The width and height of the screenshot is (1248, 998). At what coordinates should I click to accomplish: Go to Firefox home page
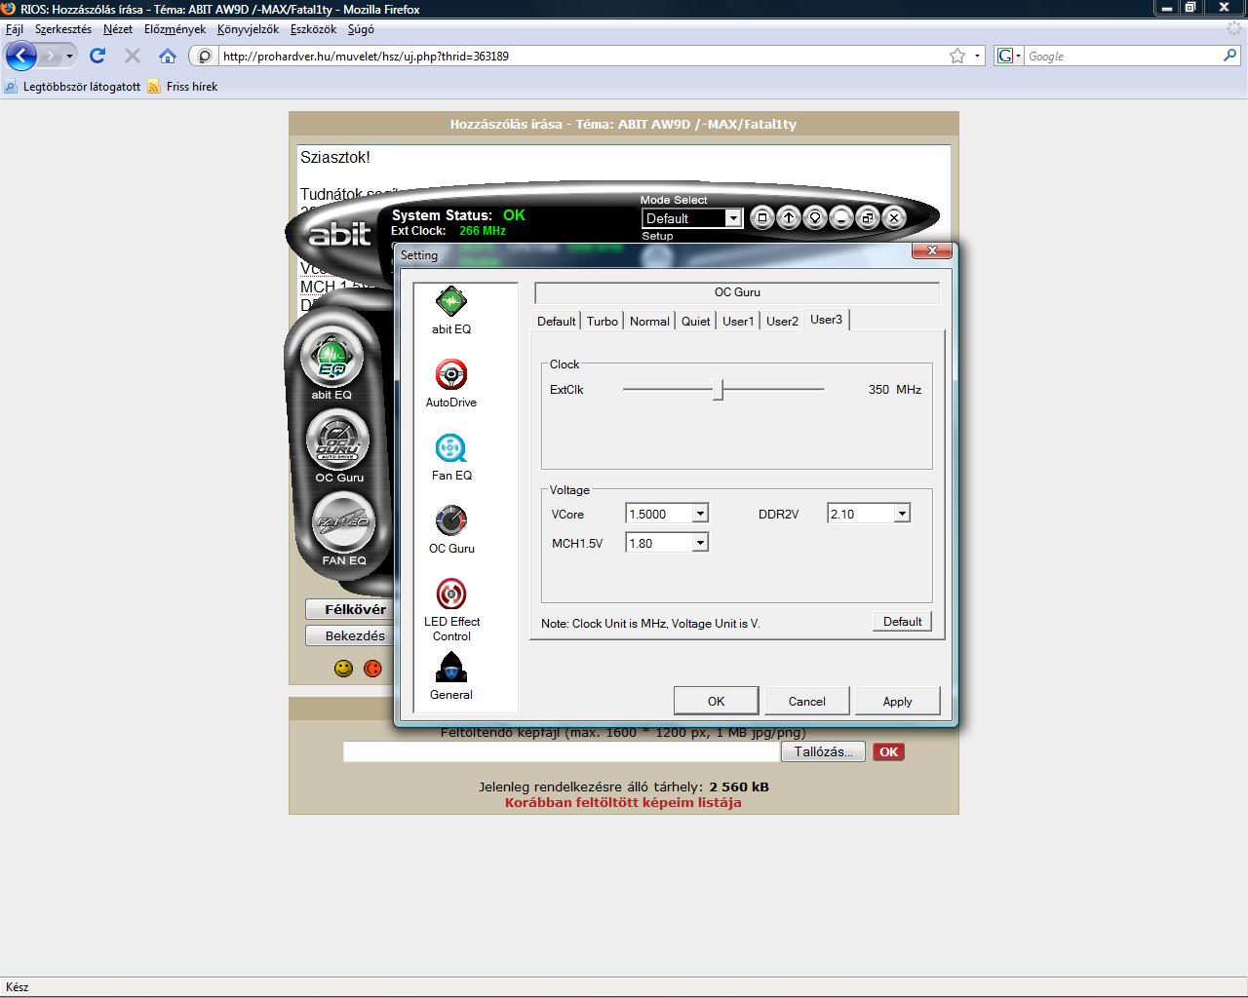[x=168, y=56]
